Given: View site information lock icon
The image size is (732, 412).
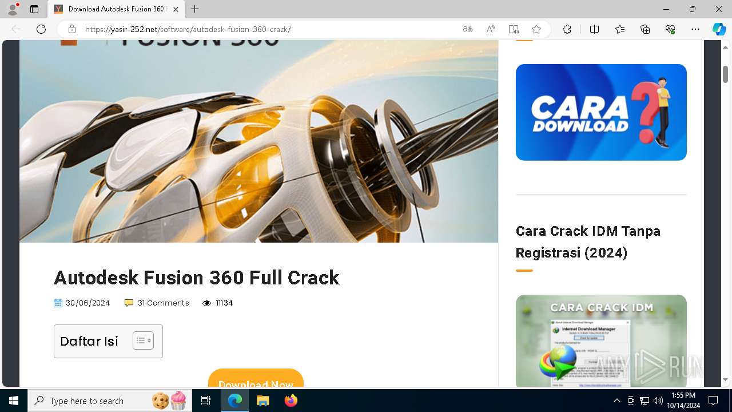Looking at the screenshot, I should tap(71, 29).
